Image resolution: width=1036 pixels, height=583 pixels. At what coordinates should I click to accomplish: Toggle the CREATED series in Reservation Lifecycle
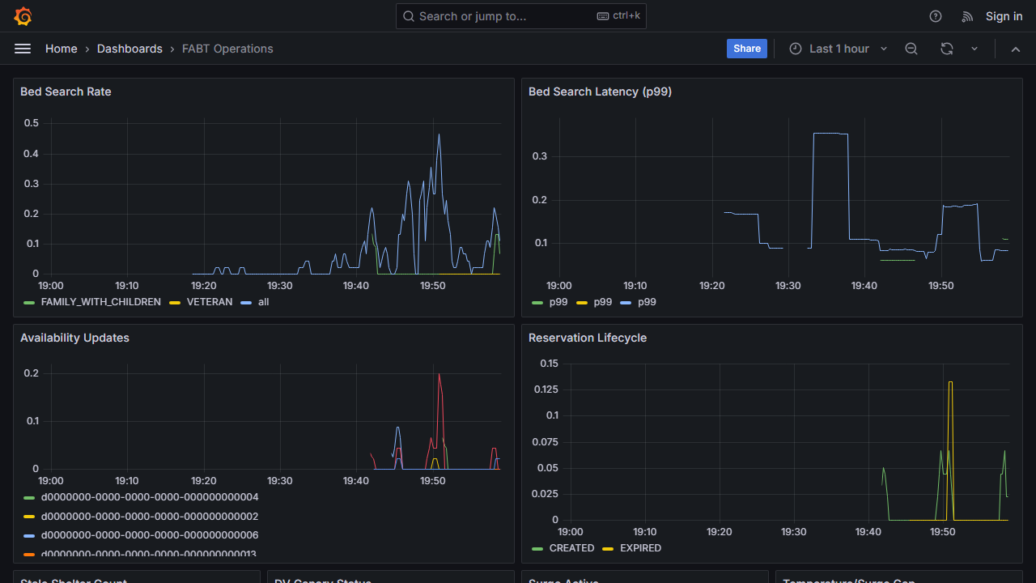(x=571, y=548)
